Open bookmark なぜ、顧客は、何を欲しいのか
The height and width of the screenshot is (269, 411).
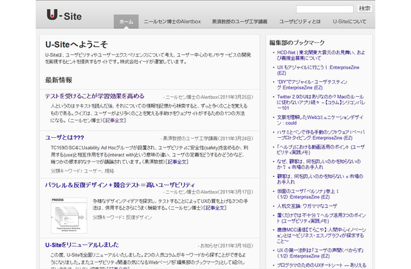tap(319, 164)
